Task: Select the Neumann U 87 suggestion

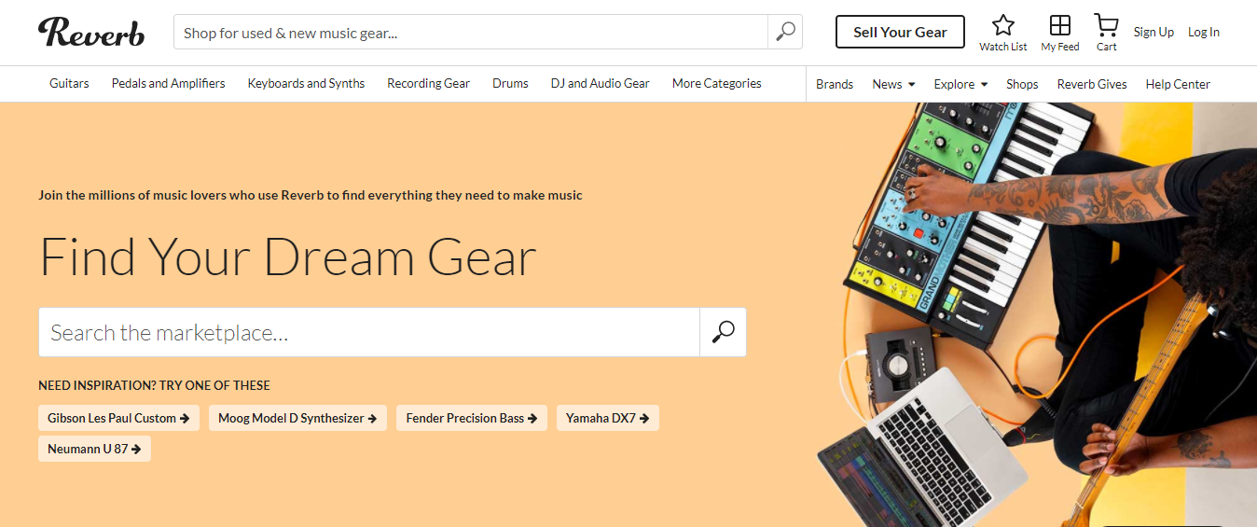Action: (x=94, y=449)
